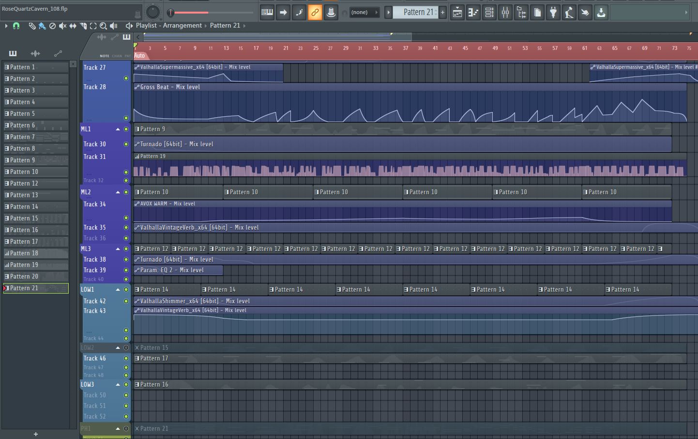This screenshot has height=439, width=698.
Task: Collapse the ML2 track group
Action: 118,192
